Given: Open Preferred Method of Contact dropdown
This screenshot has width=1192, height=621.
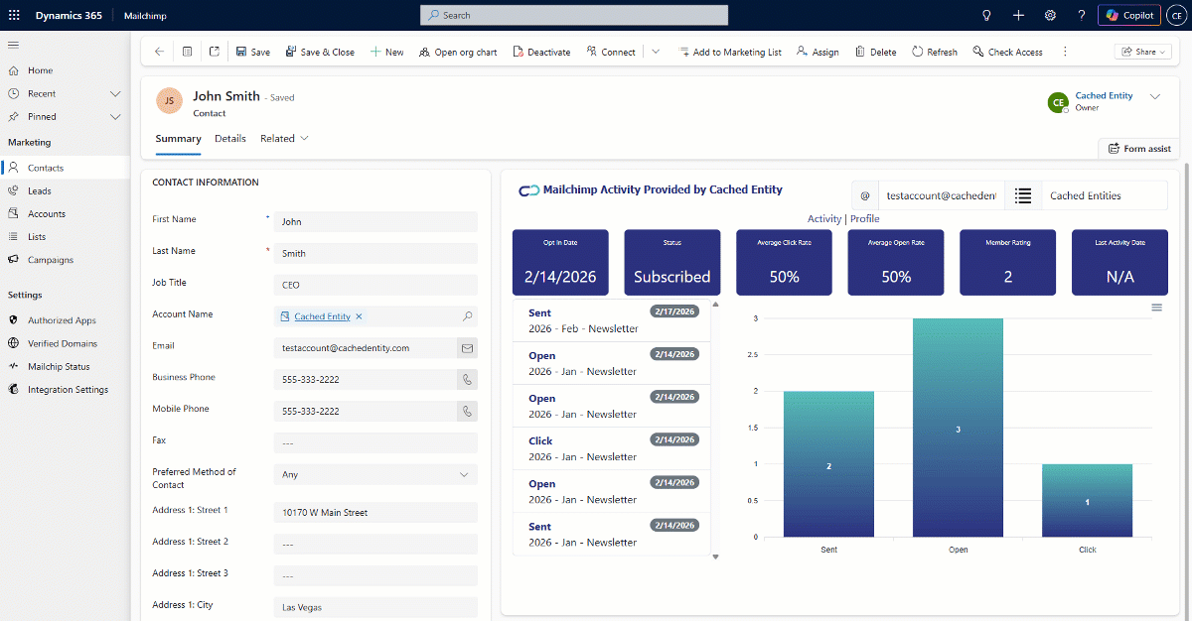Looking at the screenshot, I should (375, 475).
